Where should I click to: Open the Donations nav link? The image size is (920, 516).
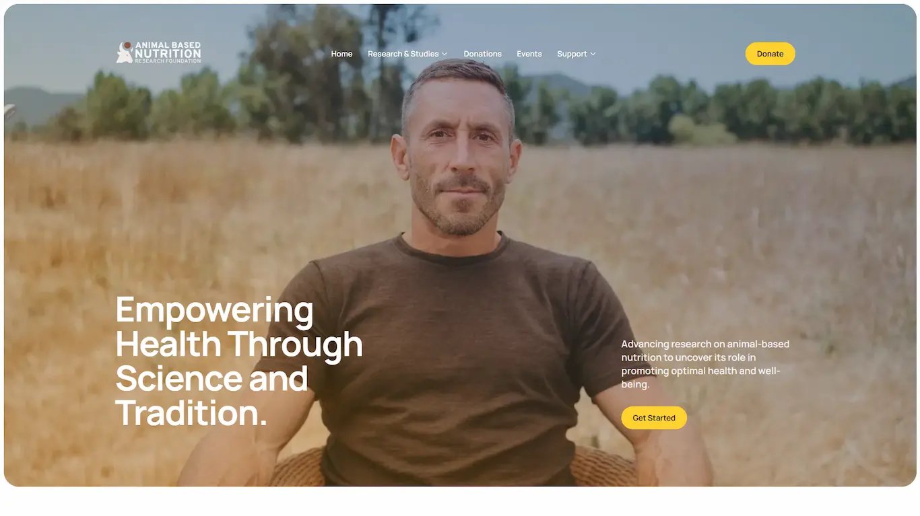(482, 54)
